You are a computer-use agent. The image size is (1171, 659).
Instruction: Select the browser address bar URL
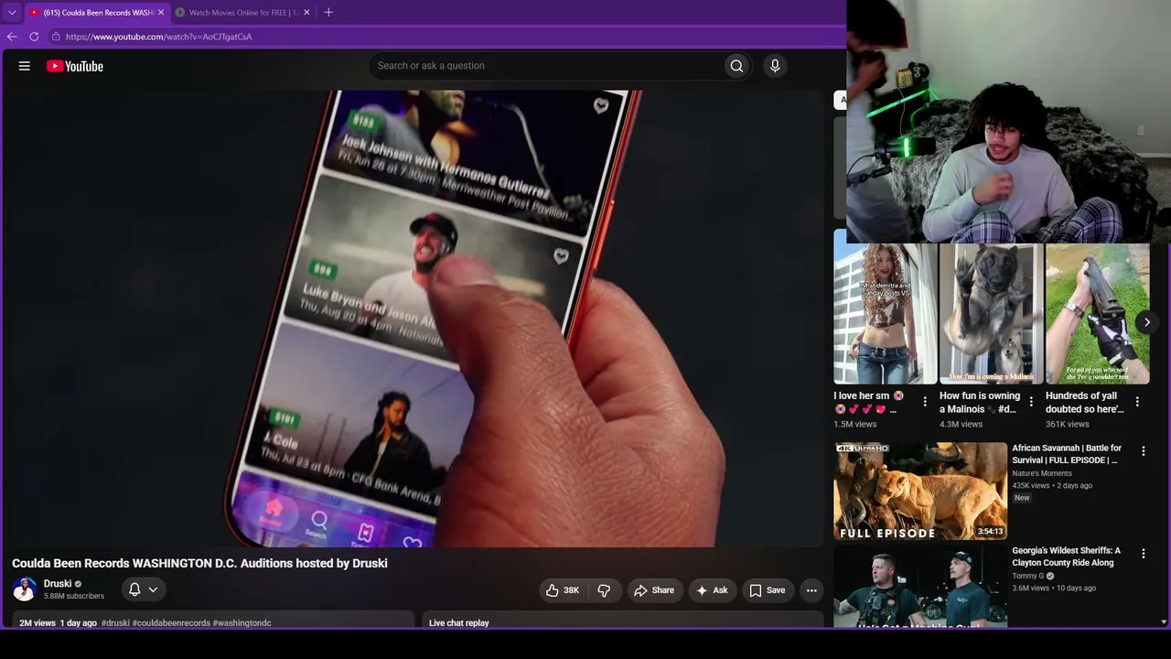tap(159, 37)
